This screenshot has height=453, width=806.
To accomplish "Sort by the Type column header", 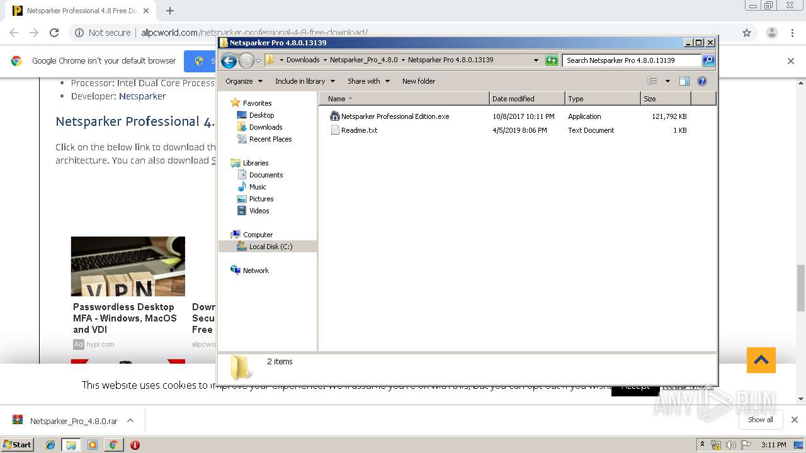I will pyautogui.click(x=603, y=99).
